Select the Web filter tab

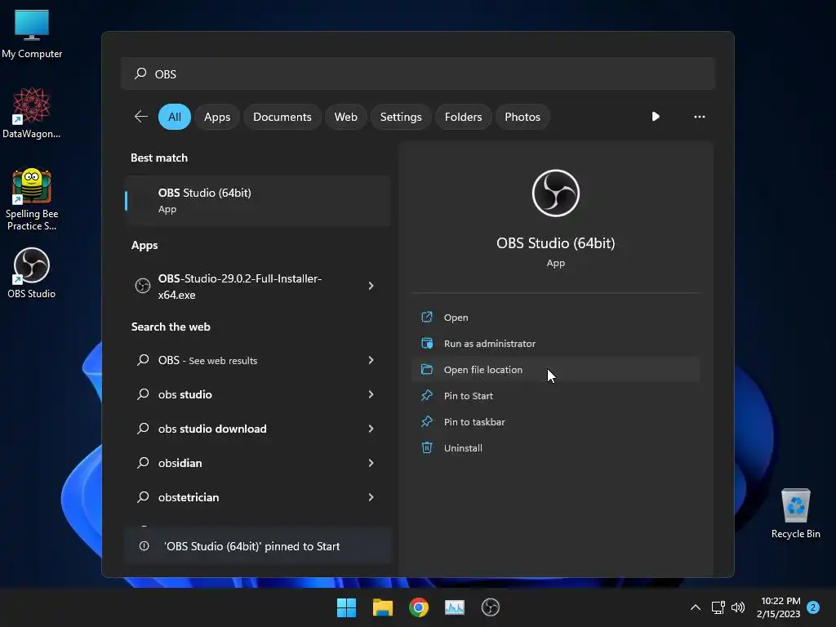[x=345, y=117]
